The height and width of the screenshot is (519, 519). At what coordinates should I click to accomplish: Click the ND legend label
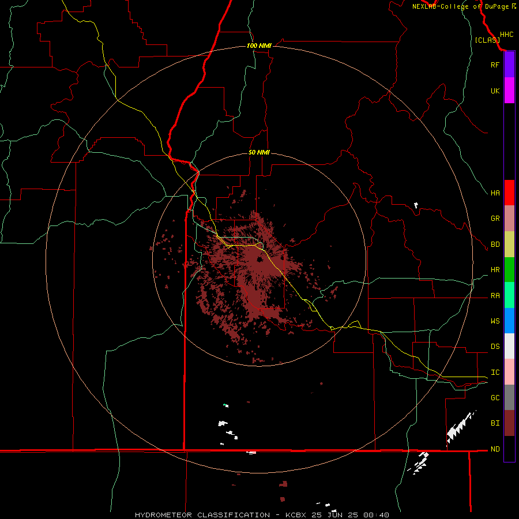(495, 449)
